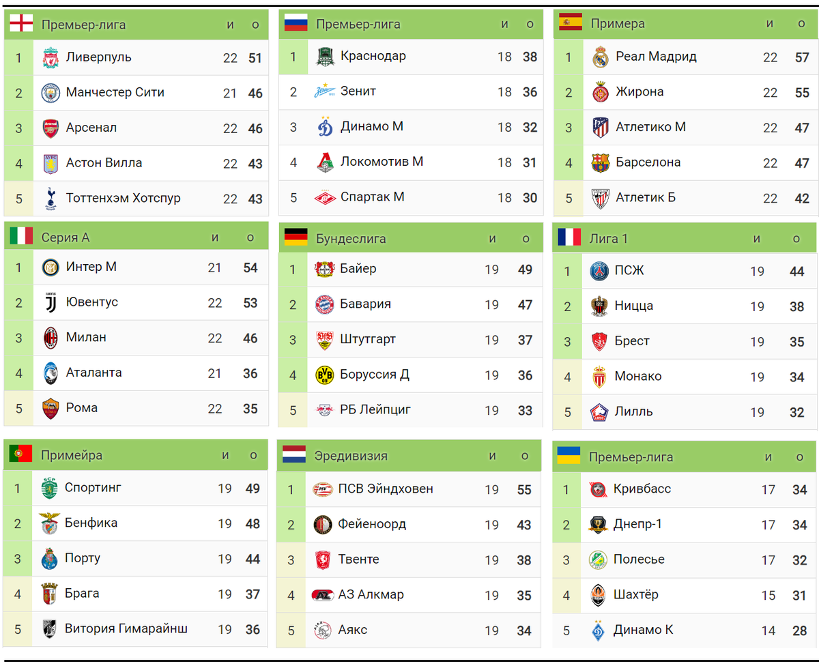Click the Спартак М team row
Screen dimensions: 819x668
coord(411,198)
